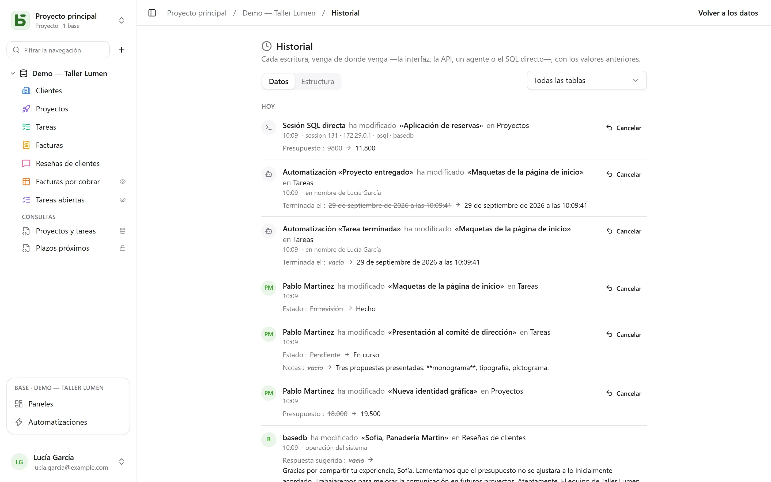Image resolution: width=771 pixels, height=482 pixels.
Task: Switch to the Estructura tab
Action: click(317, 81)
